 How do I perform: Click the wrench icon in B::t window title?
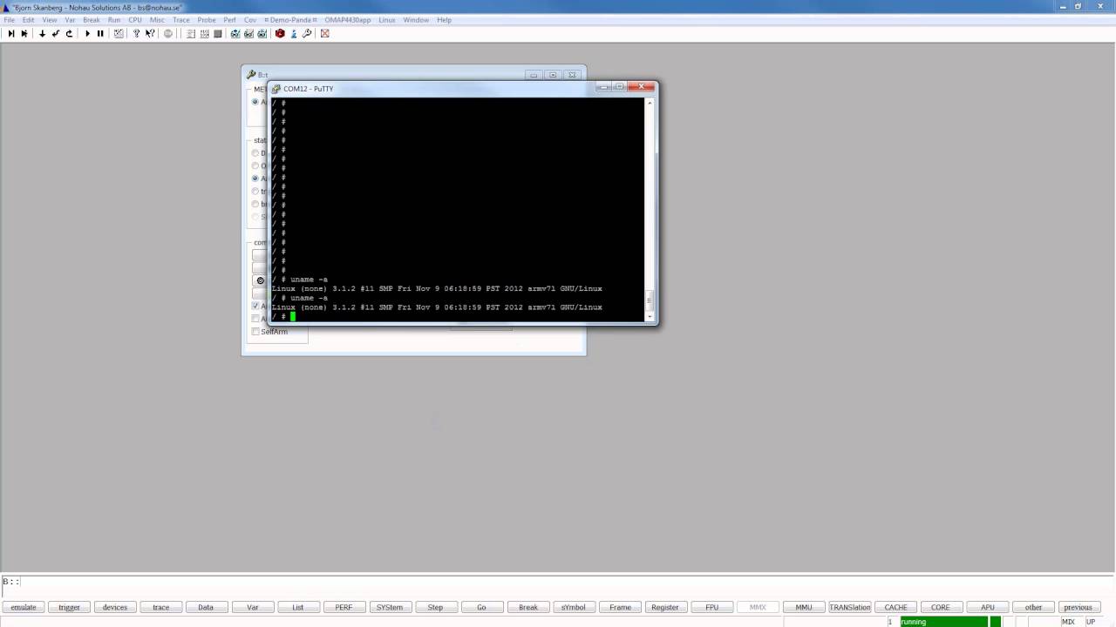coord(251,75)
